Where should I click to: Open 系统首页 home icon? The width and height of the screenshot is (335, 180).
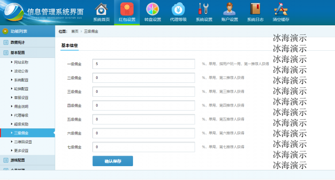pyautogui.click(x=101, y=9)
